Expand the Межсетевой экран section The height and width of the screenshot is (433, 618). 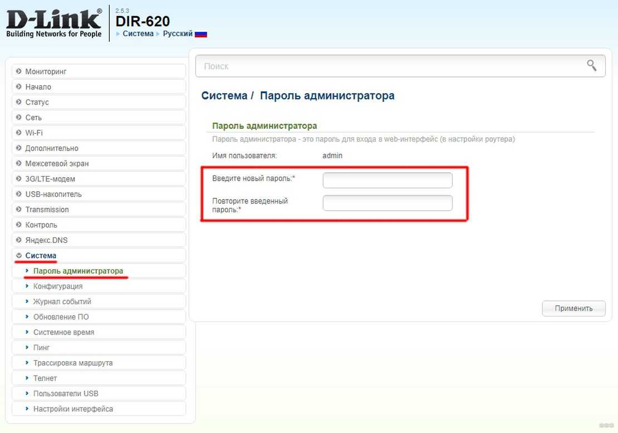point(57,164)
